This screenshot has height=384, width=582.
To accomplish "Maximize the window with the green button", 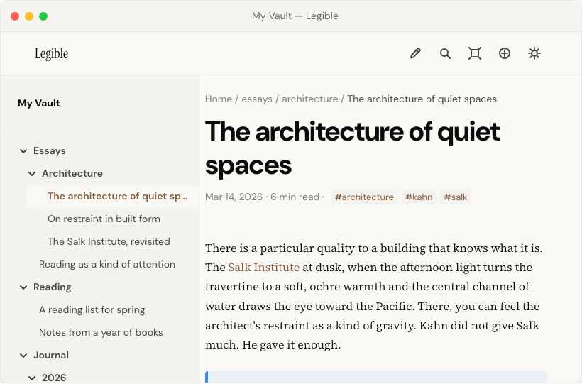I will point(43,16).
